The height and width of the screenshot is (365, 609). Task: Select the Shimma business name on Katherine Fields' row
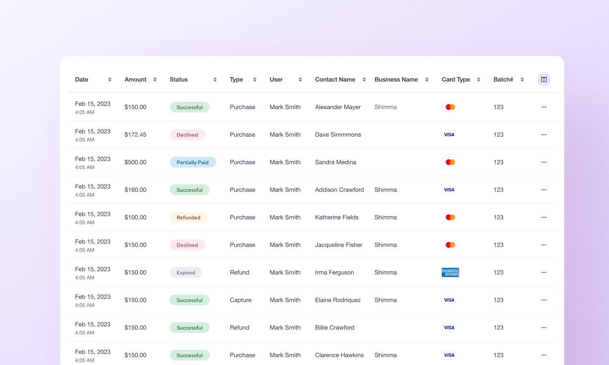pyautogui.click(x=385, y=217)
